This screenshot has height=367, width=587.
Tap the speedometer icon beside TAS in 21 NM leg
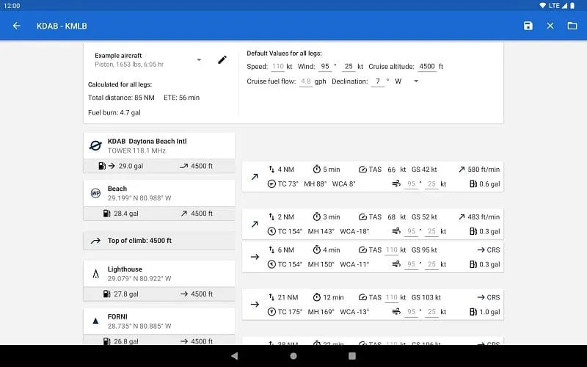362,297
